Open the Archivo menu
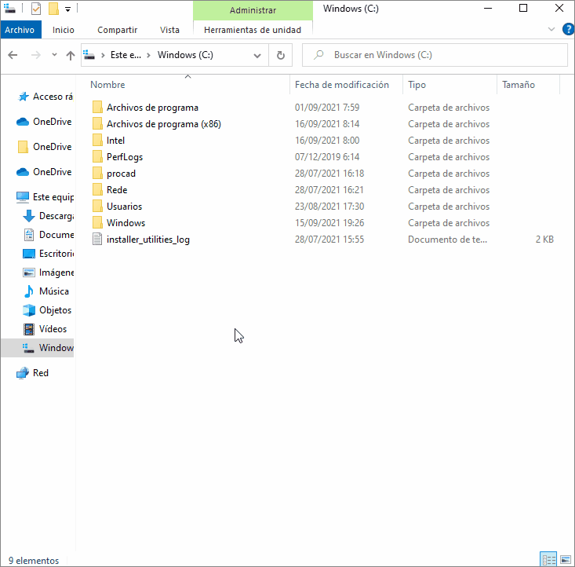Screen dimensions: 575x567 click(x=20, y=30)
